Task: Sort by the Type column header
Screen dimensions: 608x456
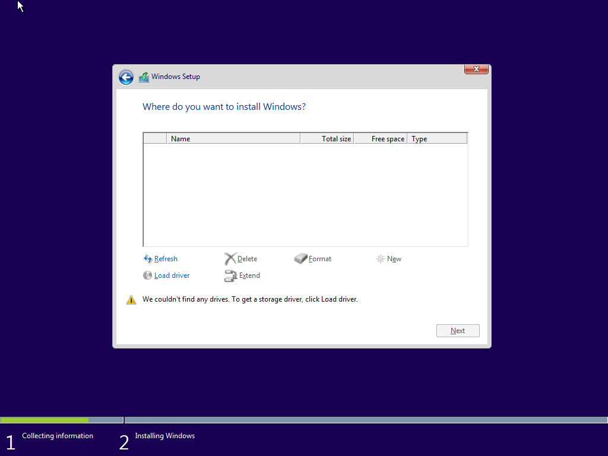Action: pos(437,139)
